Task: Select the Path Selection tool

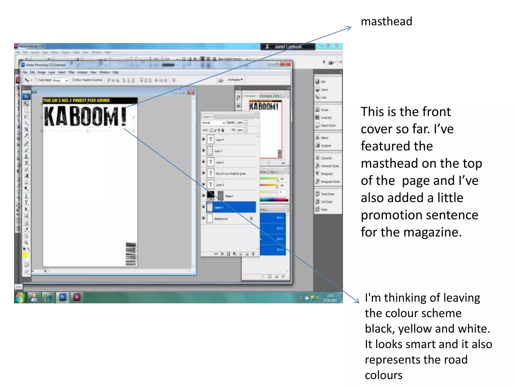Action: click(x=26, y=209)
